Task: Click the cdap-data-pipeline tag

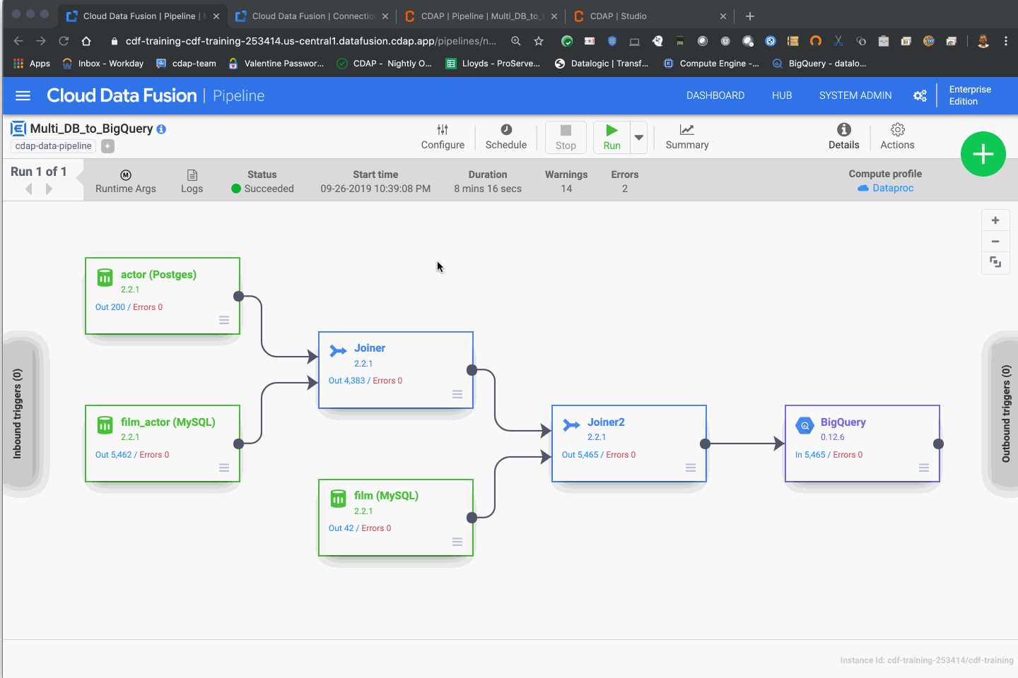Action: tap(53, 146)
